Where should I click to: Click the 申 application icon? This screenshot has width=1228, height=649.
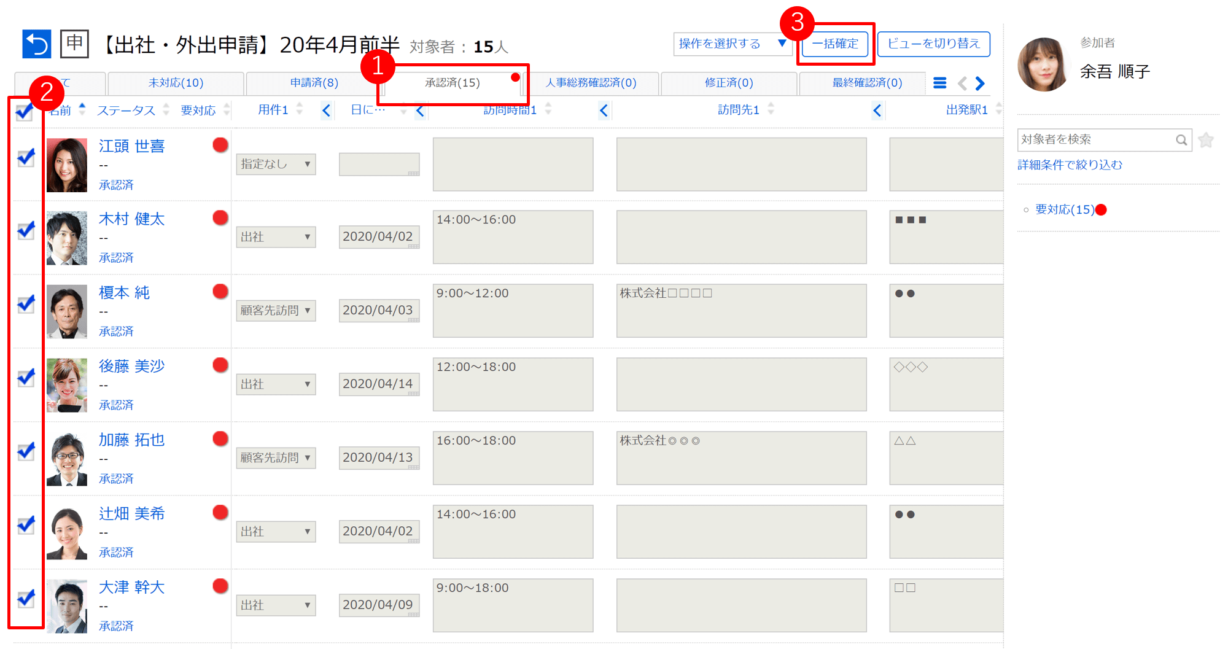coord(74,44)
